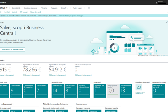
Task: Close the Salve welcome banner
Action: point(167,22)
